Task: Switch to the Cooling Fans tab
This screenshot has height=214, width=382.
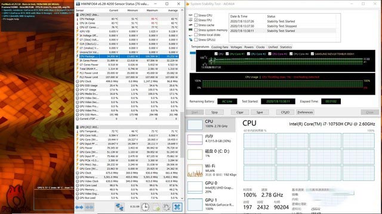Action: (x=220, y=47)
